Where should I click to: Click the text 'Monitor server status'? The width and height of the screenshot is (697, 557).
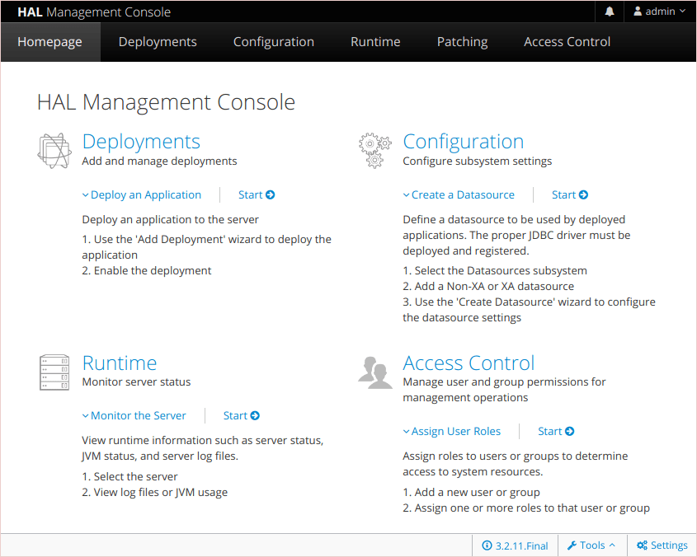pos(136,382)
